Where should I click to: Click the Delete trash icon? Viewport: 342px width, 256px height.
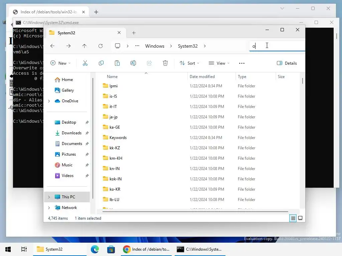pos(165,63)
